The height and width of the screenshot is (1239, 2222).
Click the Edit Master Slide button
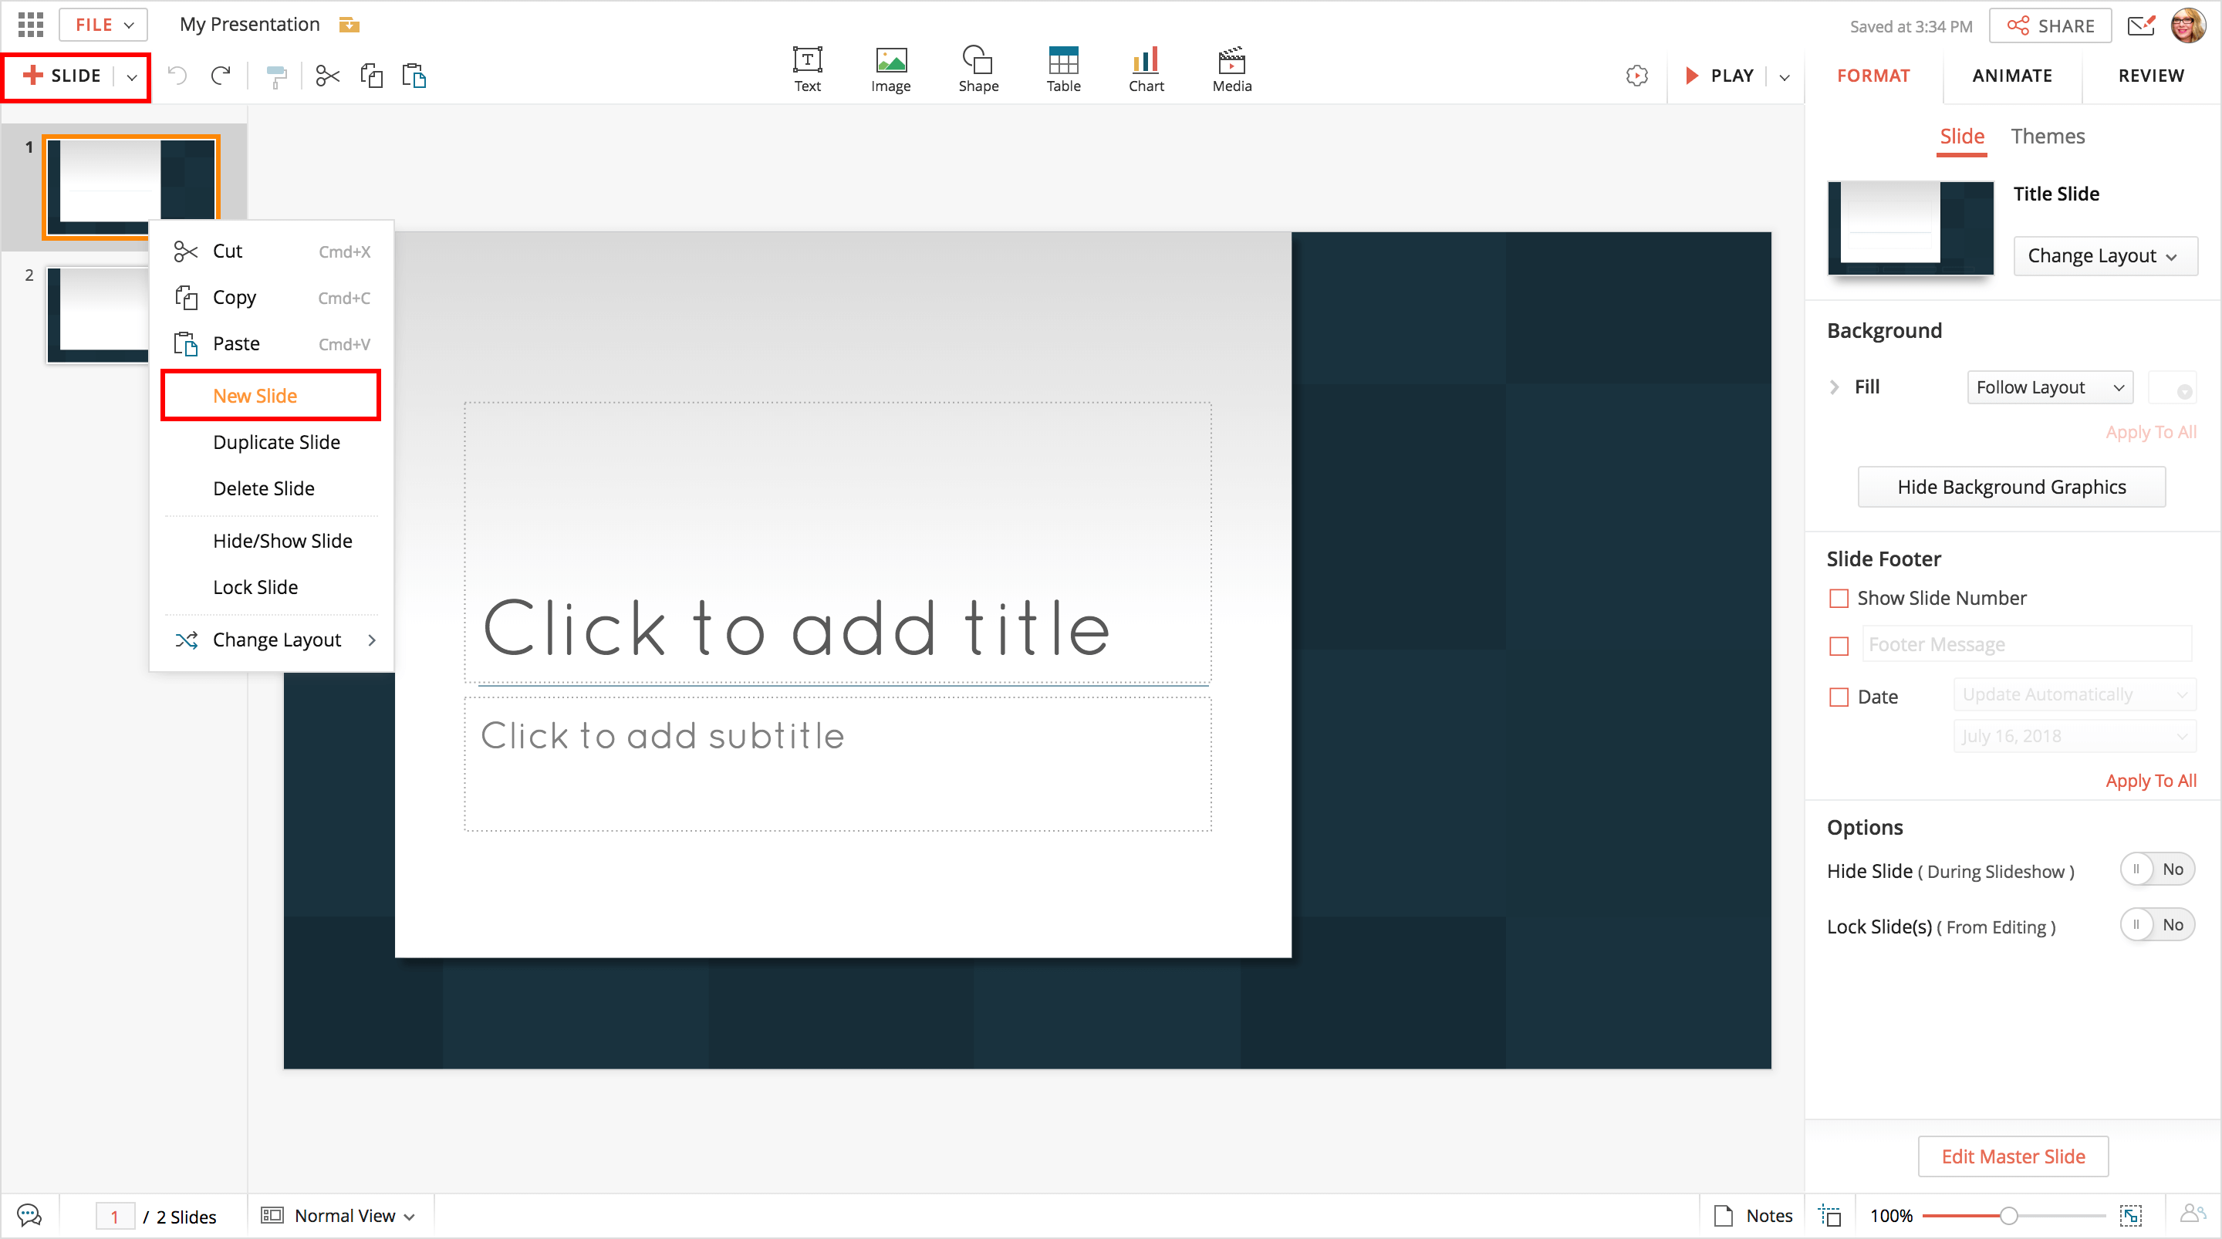point(2012,1156)
